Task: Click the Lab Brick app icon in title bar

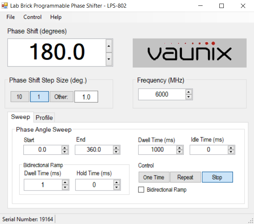Action: click(5, 6)
